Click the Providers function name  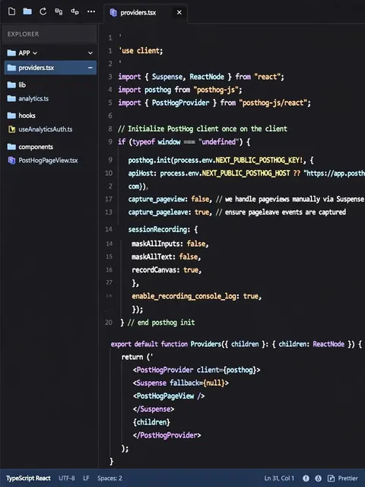coord(205,344)
